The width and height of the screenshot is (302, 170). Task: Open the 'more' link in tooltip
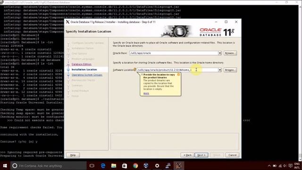pyautogui.click(x=146, y=93)
